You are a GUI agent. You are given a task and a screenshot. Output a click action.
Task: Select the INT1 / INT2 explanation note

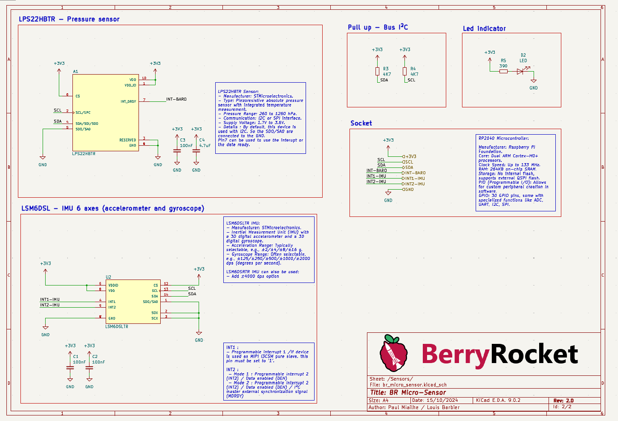coord(269,372)
